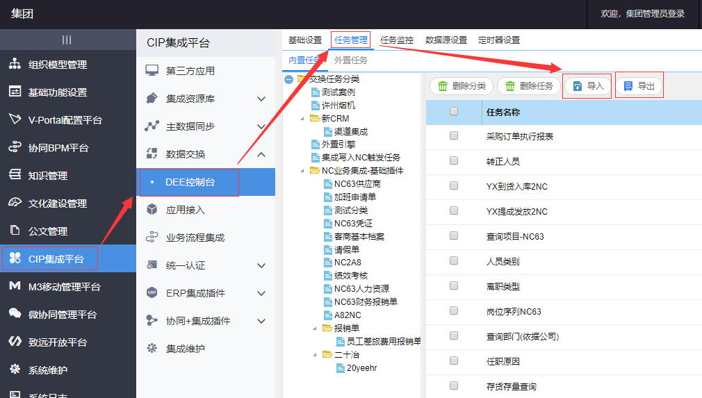702x398 pixels.
Task: Click the 导出 export button
Action: (x=639, y=86)
